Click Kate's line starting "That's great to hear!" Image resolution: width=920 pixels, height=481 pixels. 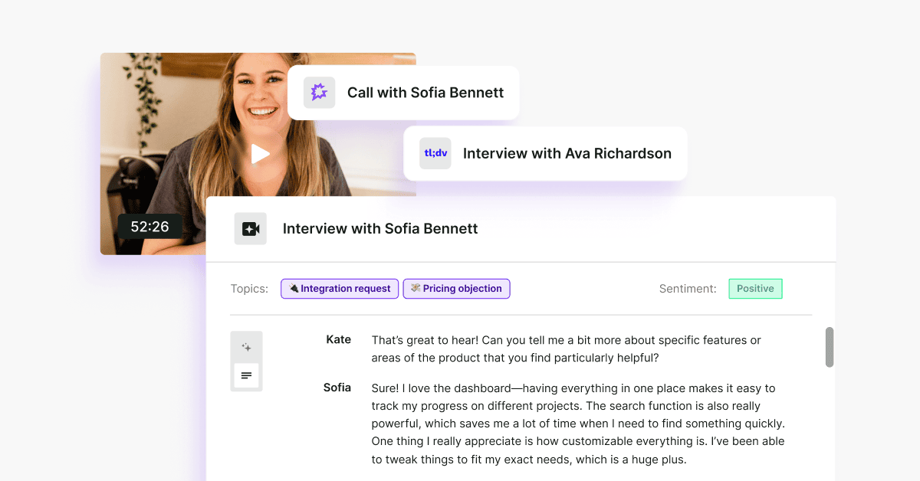[x=566, y=348]
